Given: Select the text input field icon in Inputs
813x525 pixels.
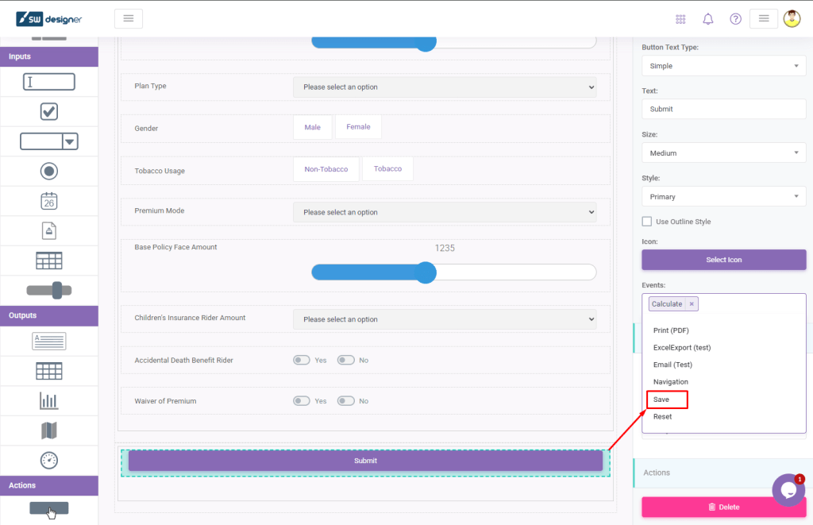Looking at the screenshot, I should click(x=49, y=82).
